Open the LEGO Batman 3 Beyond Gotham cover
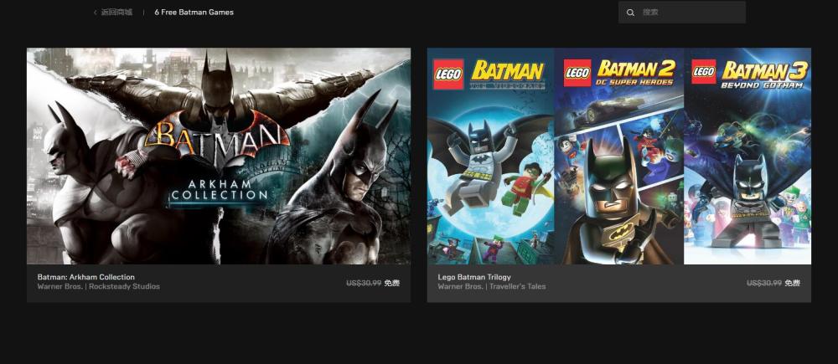Viewport: 838px width, 364px height. (x=747, y=156)
